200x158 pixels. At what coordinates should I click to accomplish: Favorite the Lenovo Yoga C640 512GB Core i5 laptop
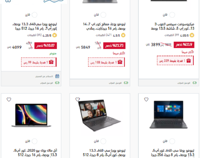(x=77, y=100)
